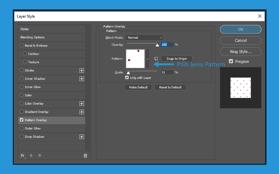Screen dimensions: 279x174
Task: Delete effect using the trash icon
Action: point(85,156)
